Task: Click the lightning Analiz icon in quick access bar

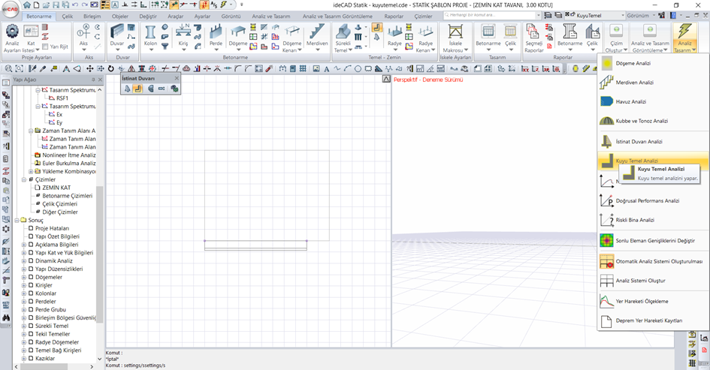Action: [223, 5]
